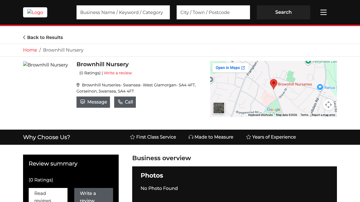
Task: Click the Read reviews button
Action: (x=48, y=196)
